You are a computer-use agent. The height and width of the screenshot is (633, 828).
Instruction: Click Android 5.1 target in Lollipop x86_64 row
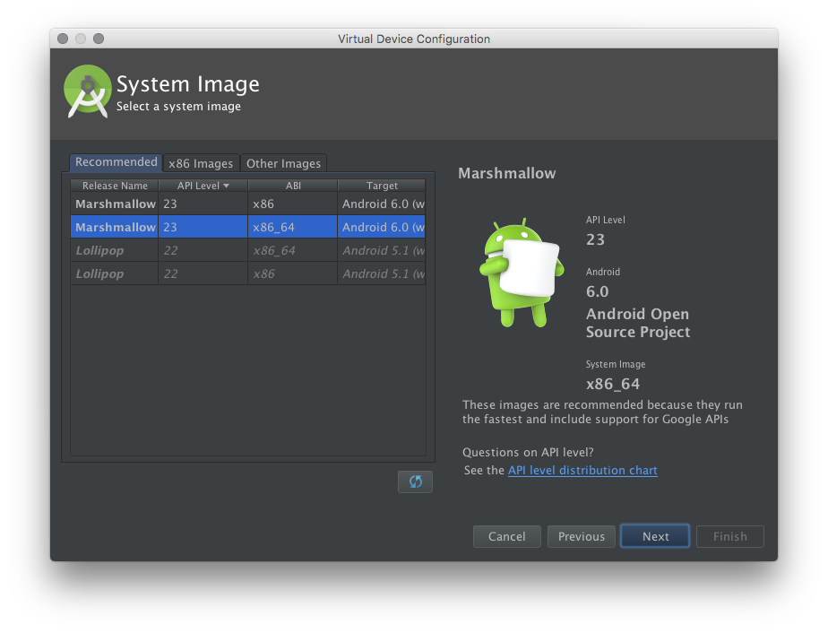click(382, 250)
